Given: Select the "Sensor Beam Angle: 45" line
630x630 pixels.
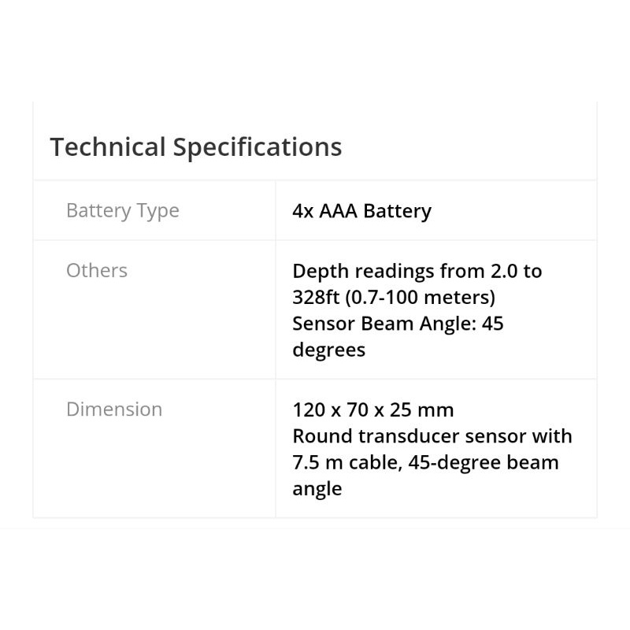Looking at the screenshot, I should point(397,324).
